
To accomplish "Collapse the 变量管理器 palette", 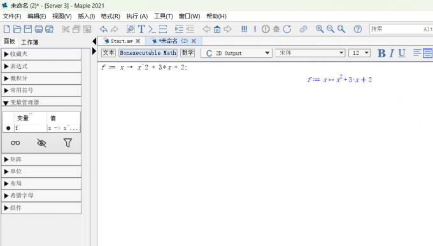I will point(41,102).
